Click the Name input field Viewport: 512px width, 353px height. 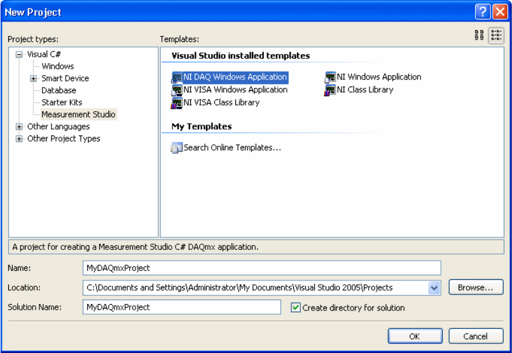262,268
